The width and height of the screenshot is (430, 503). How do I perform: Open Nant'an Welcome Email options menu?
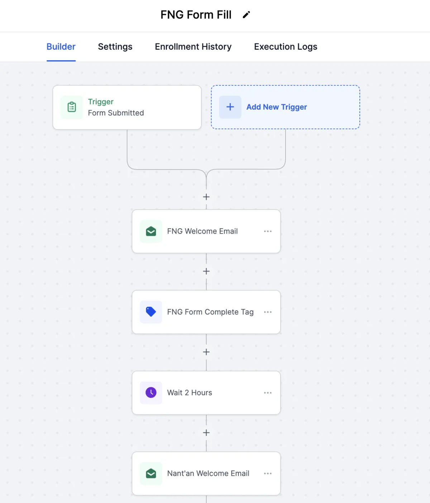pyautogui.click(x=268, y=474)
